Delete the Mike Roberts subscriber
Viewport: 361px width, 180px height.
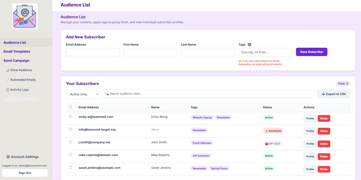pyautogui.click(x=324, y=157)
